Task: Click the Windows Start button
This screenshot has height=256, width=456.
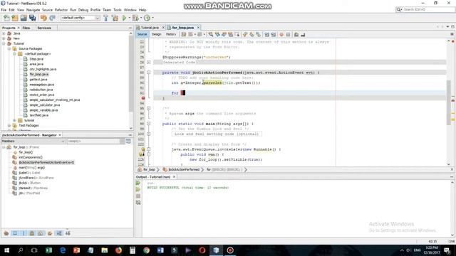Action: tap(6, 250)
